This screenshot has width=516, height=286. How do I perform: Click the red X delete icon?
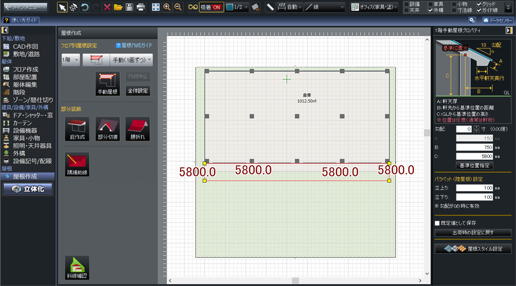point(107,7)
